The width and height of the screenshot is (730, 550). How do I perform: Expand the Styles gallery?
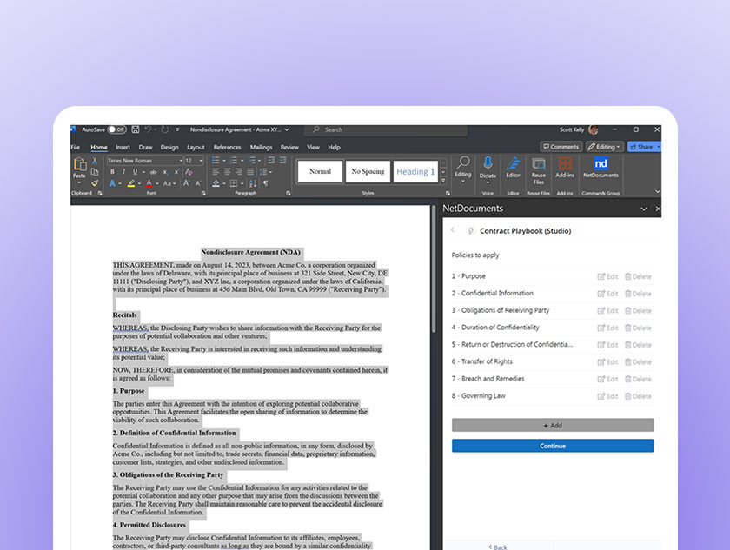pyautogui.click(x=443, y=181)
